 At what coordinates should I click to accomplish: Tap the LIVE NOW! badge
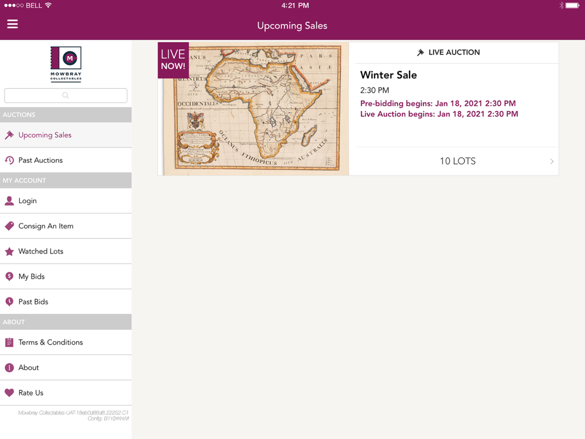(173, 60)
